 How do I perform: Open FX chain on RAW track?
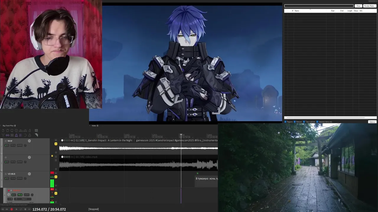tap(13, 145)
